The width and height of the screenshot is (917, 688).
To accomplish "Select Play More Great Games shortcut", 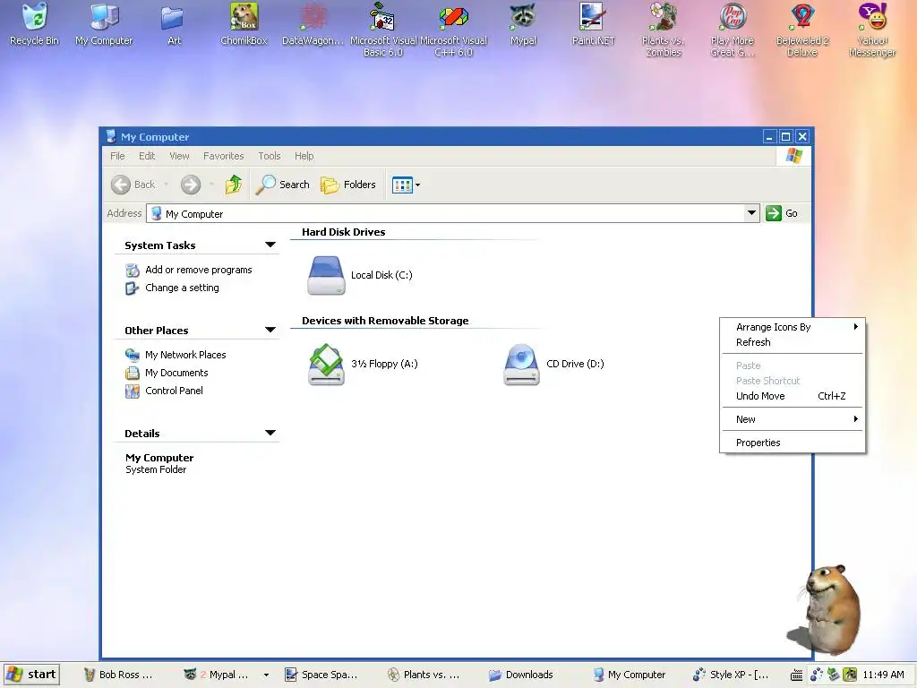I will 733,30.
